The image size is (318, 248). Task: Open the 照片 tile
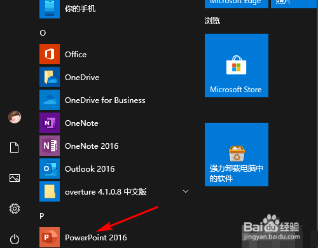[294, 4]
